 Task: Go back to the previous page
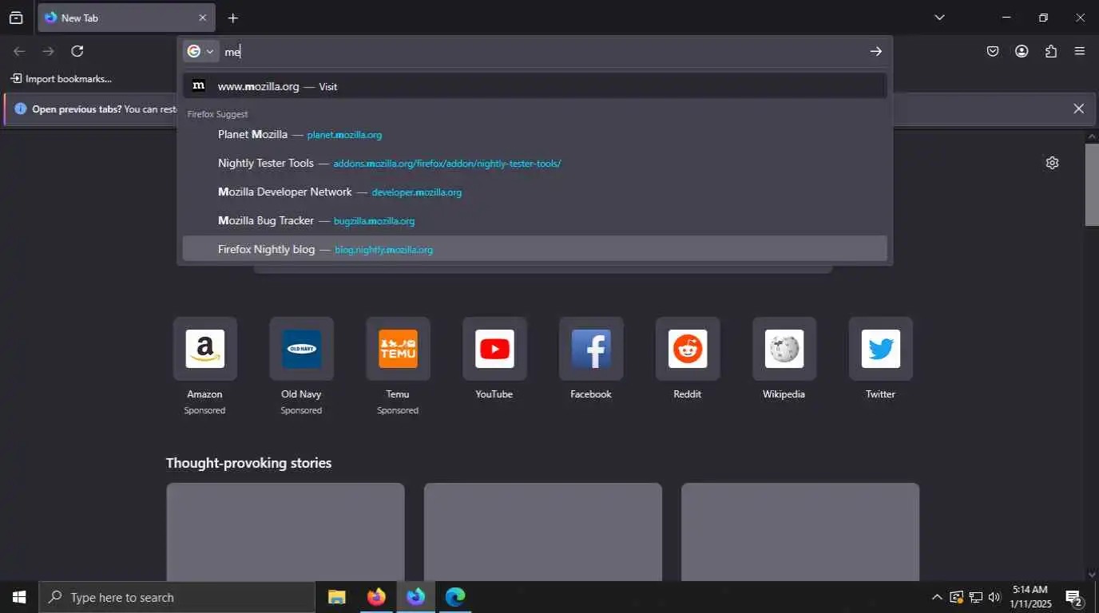pos(19,51)
